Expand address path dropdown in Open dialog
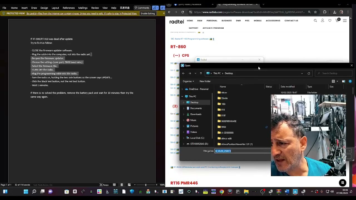 point(302,73)
